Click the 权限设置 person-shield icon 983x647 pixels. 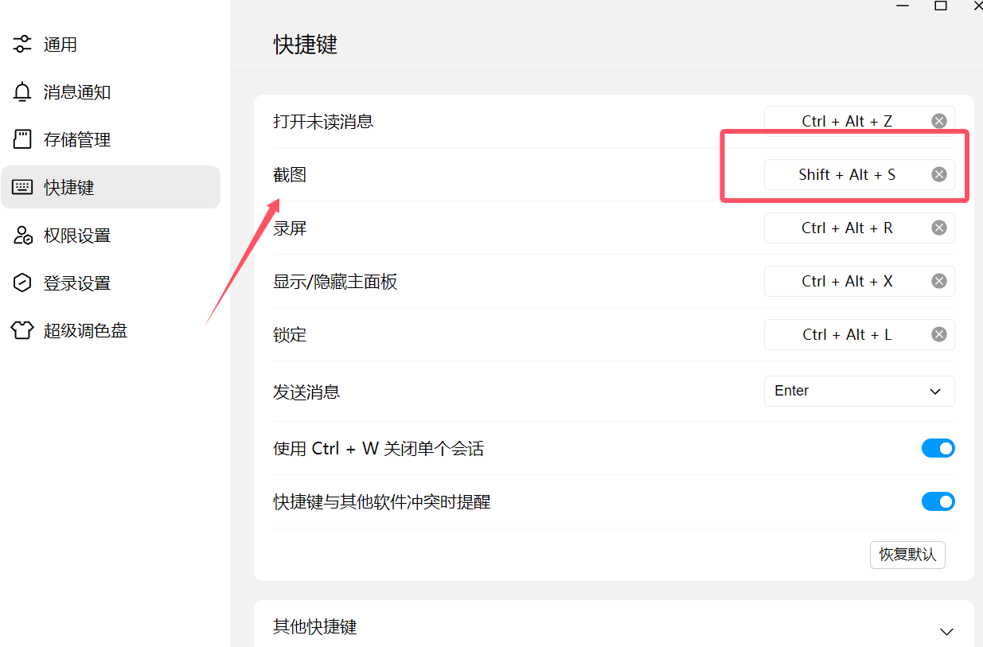click(22, 236)
